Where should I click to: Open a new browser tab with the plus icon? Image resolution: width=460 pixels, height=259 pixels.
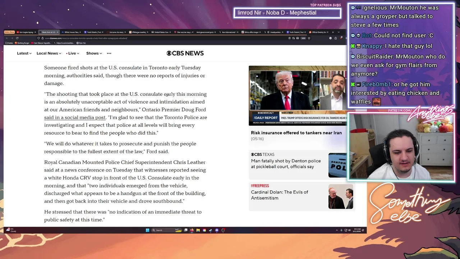click(x=333, y=32)
